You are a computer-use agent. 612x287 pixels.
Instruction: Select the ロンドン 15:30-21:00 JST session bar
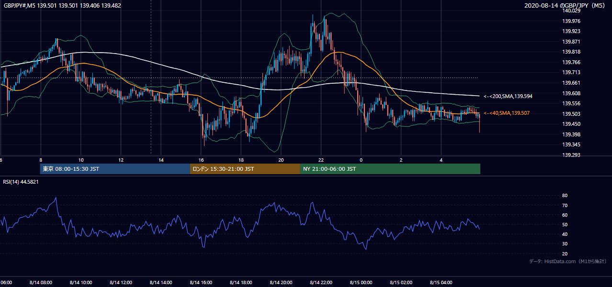(245, 169)
